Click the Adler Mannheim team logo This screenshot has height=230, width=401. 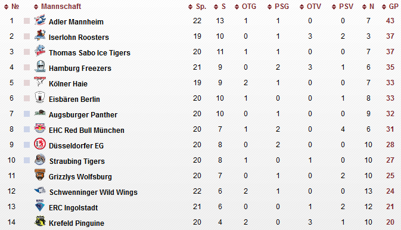(40, 20)
